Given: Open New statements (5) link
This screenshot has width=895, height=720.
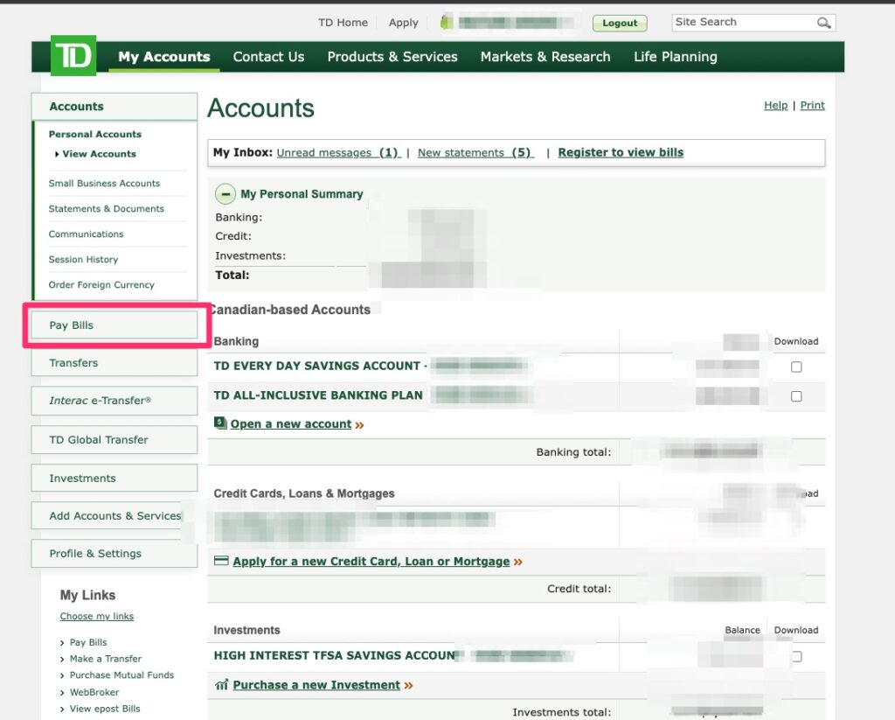Looking at the screenshot, I should tap(475, 152).
